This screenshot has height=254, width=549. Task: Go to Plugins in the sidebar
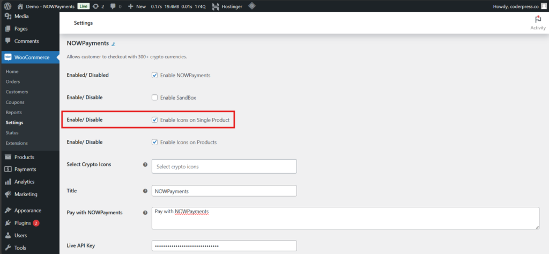tap(23, 223)
